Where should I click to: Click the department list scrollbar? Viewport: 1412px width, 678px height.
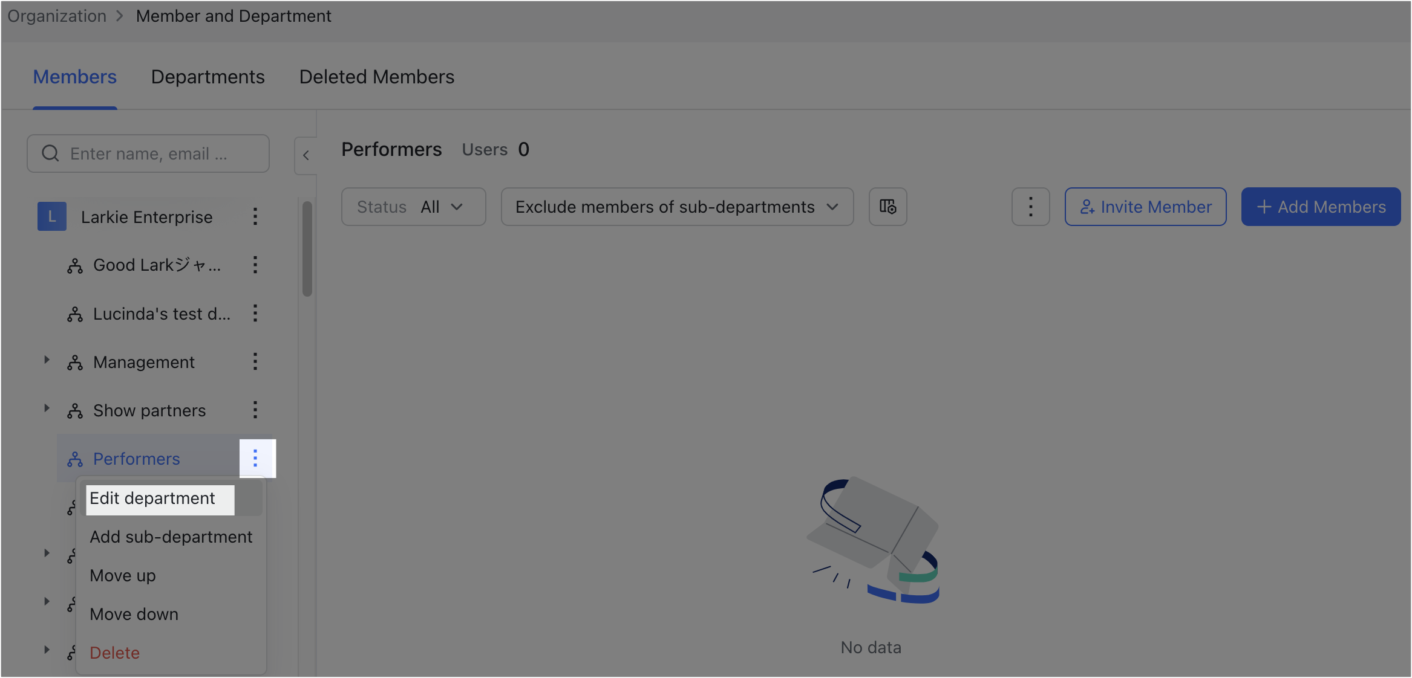pyautogui.click(x=307, y=249)
